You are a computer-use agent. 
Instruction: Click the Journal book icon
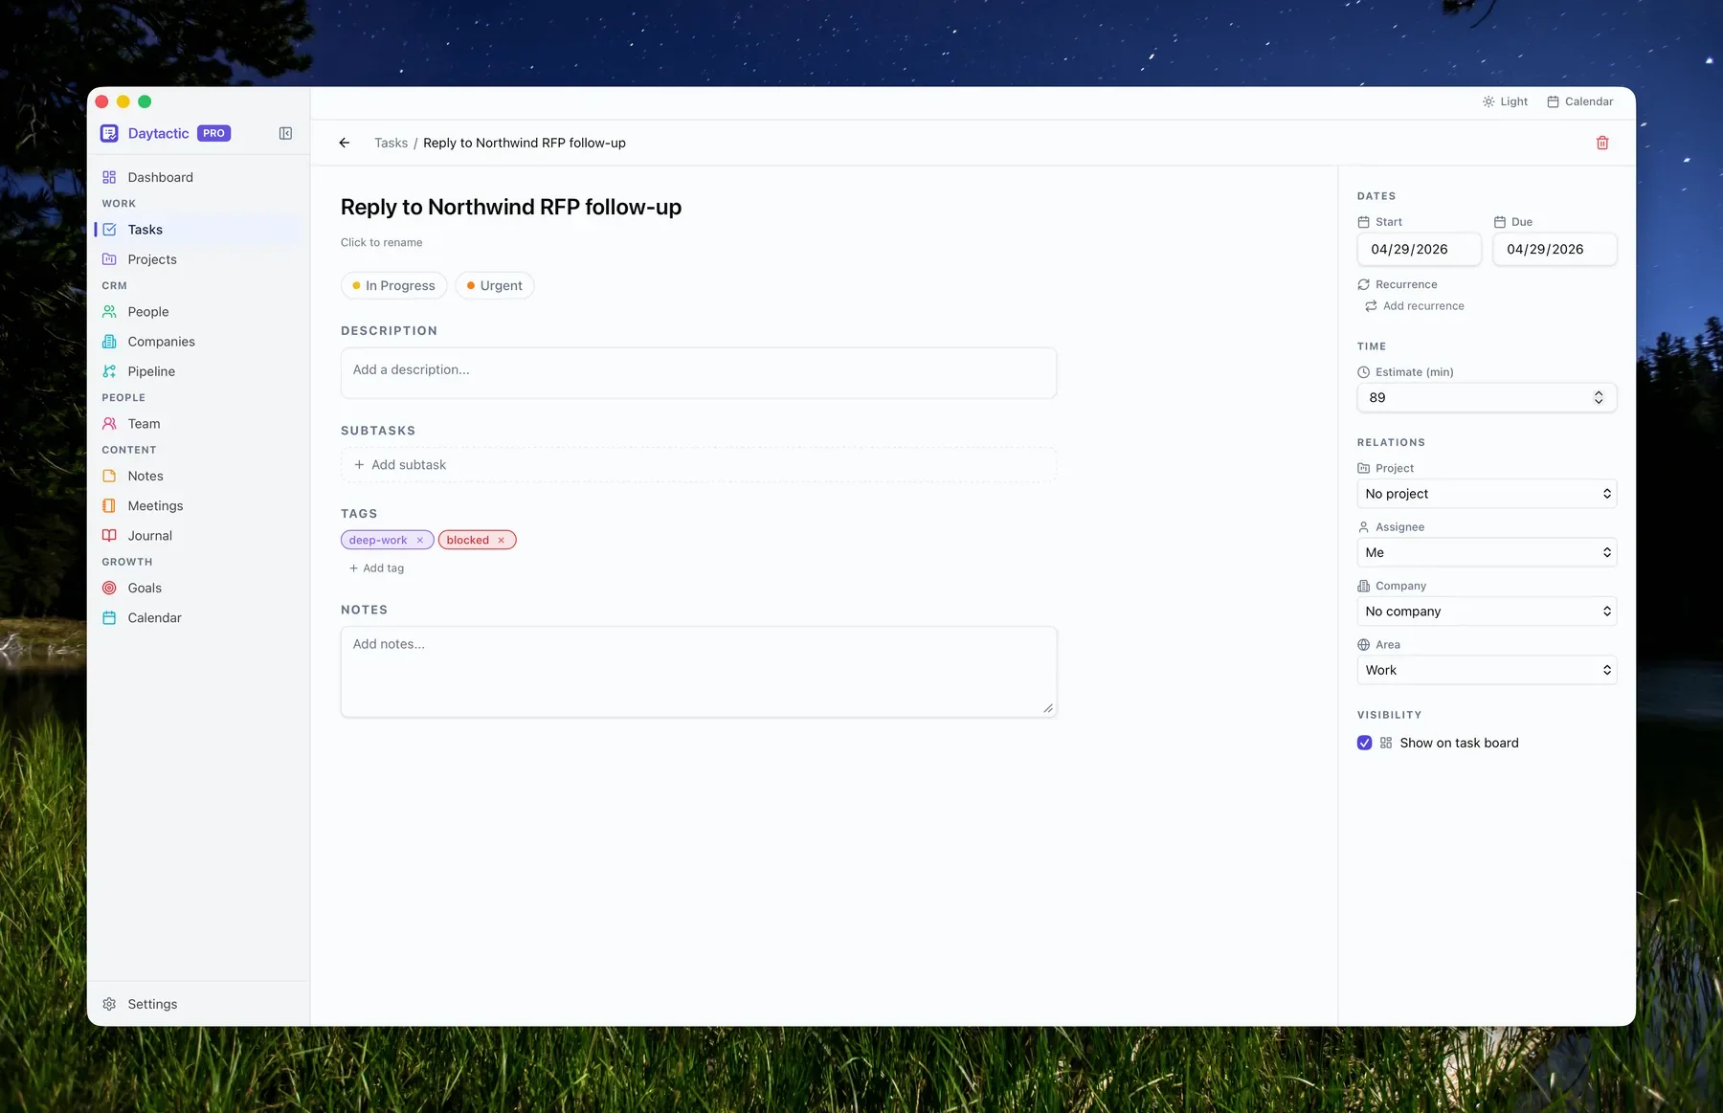(109, 536)
